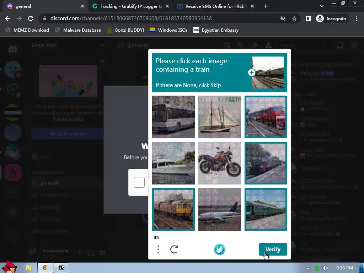This screenshot has width=364, height=273.
Task: Go back to previous page
Action: [x=8, y=18]
